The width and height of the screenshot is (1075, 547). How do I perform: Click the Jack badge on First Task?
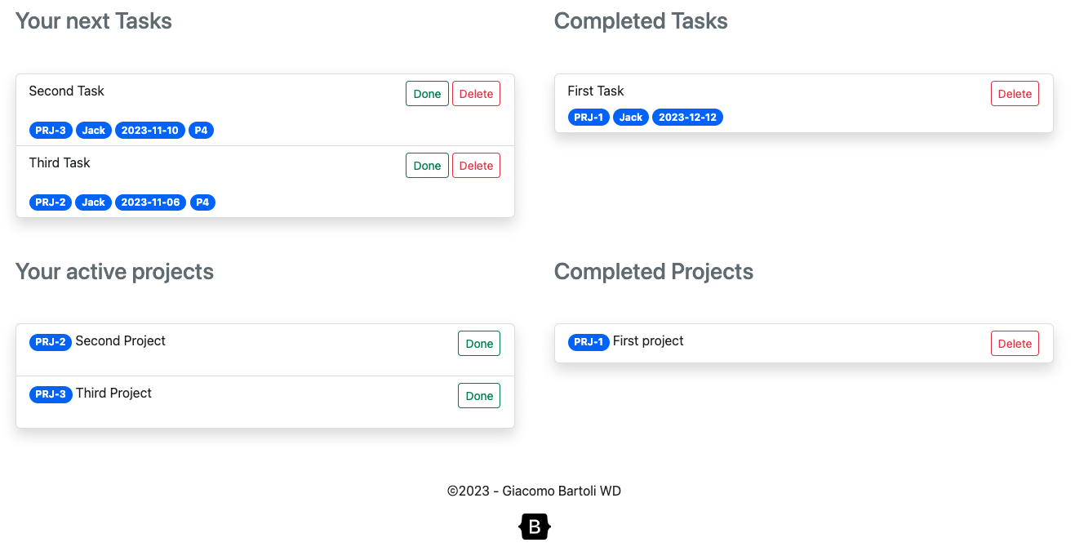coord(631,118)
